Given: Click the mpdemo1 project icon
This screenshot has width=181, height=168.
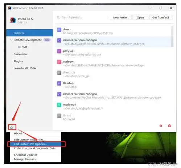Looking at the screenshot, I should [59, 105].
